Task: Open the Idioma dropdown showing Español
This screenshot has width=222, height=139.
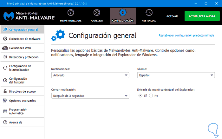Action: coord(176,75)
